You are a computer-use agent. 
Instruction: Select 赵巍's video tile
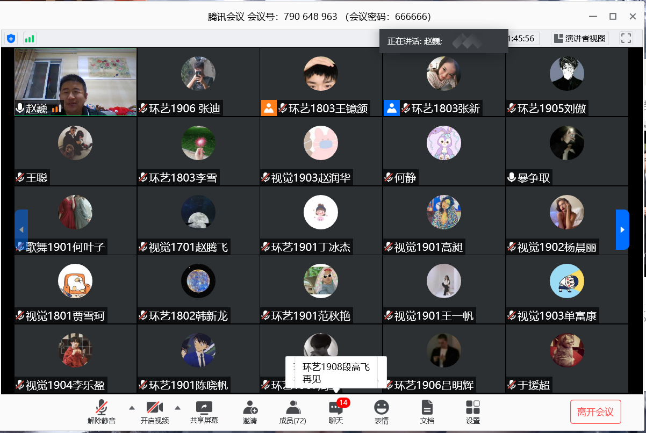tap(75, 81)
